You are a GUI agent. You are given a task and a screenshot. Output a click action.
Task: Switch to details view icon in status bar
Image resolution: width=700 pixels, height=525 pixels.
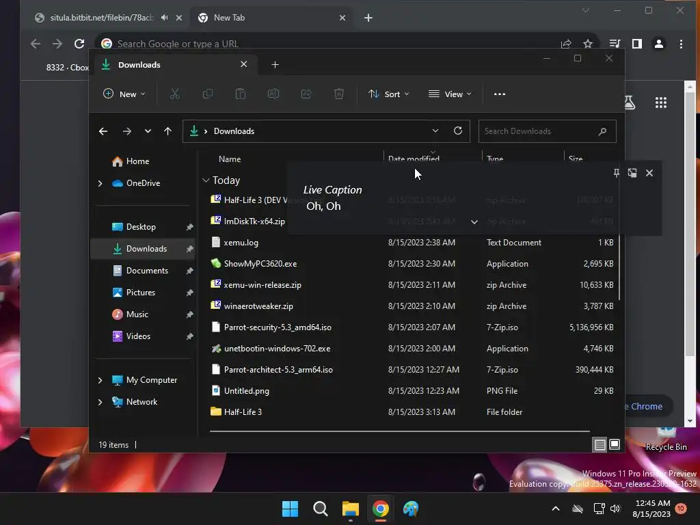(600, 444)
